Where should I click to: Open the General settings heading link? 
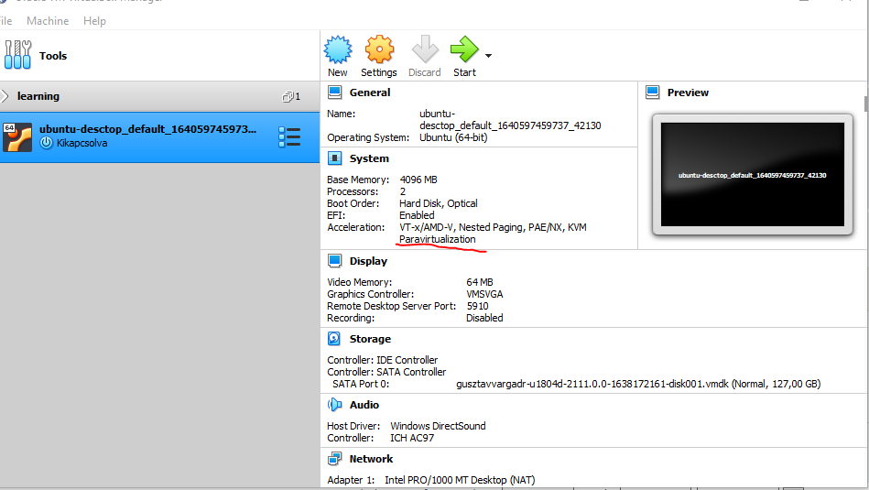pyautogui.click(x=370, y=93)
